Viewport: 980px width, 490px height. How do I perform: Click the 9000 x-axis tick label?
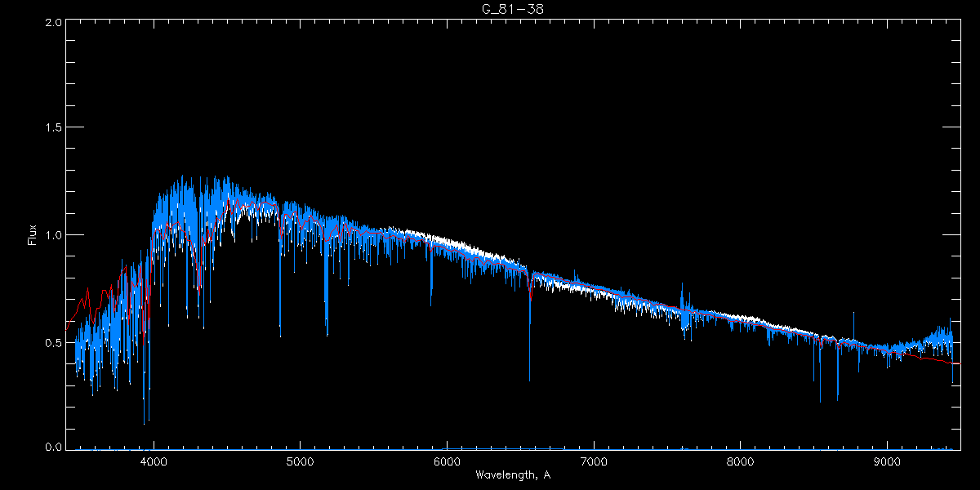887,461
